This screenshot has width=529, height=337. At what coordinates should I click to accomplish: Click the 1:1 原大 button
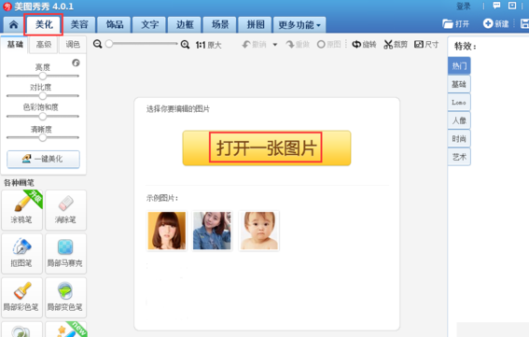coord(208,45)
